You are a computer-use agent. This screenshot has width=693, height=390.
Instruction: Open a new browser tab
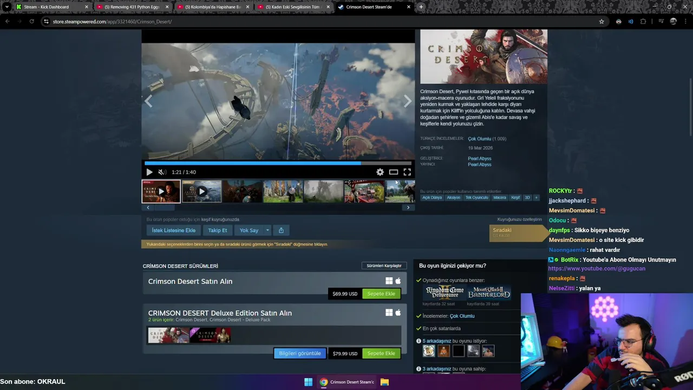click(x=421, y=7)
